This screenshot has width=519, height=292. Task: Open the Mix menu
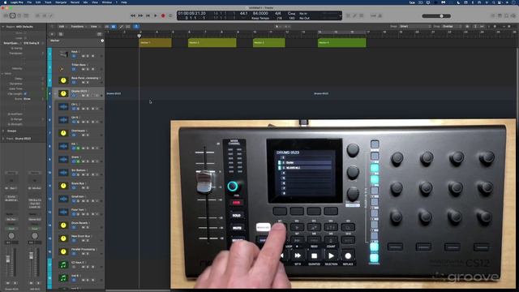[85, 2]
